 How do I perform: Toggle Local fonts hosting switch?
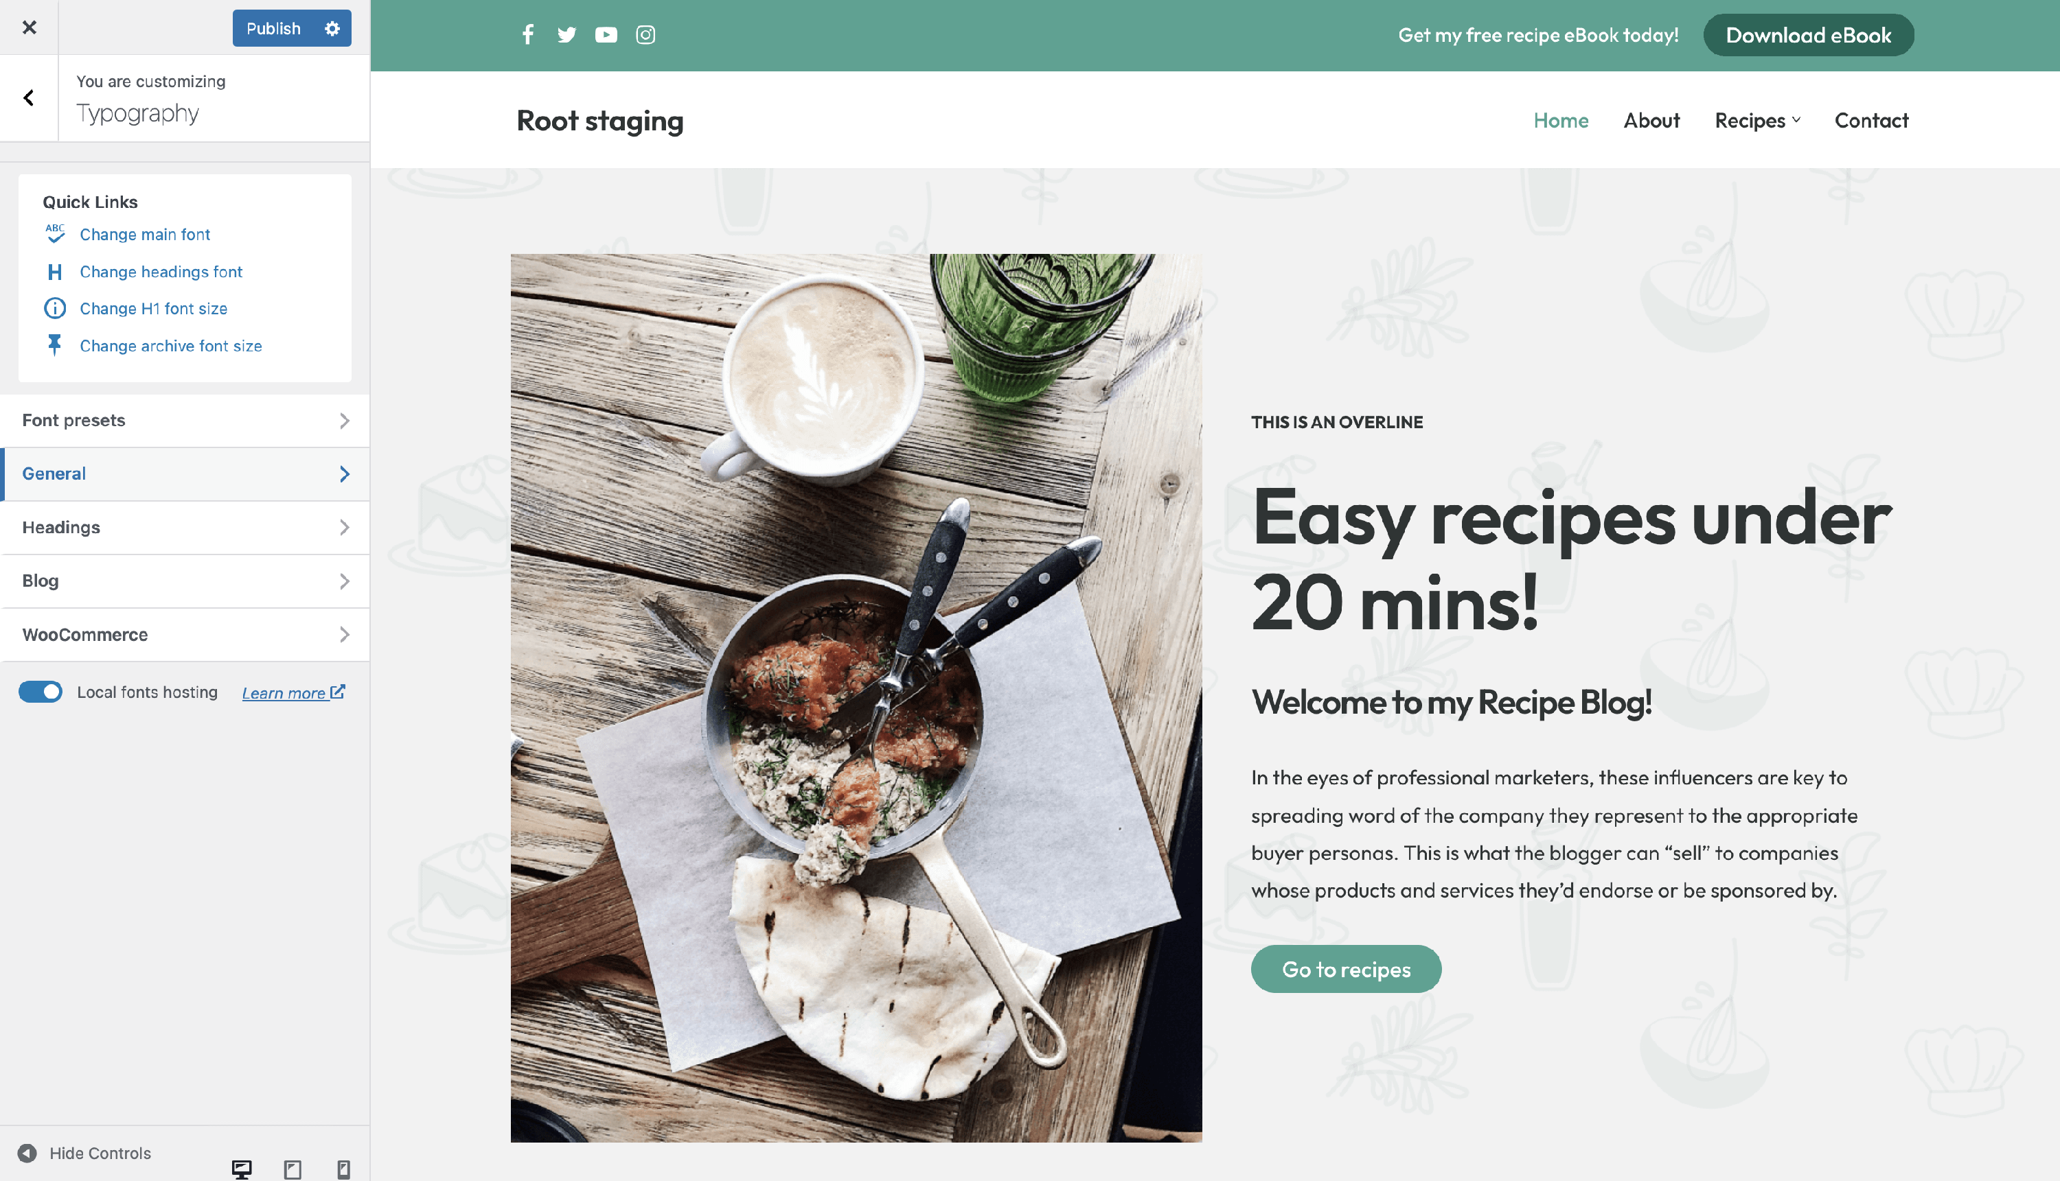click(41, 692)
